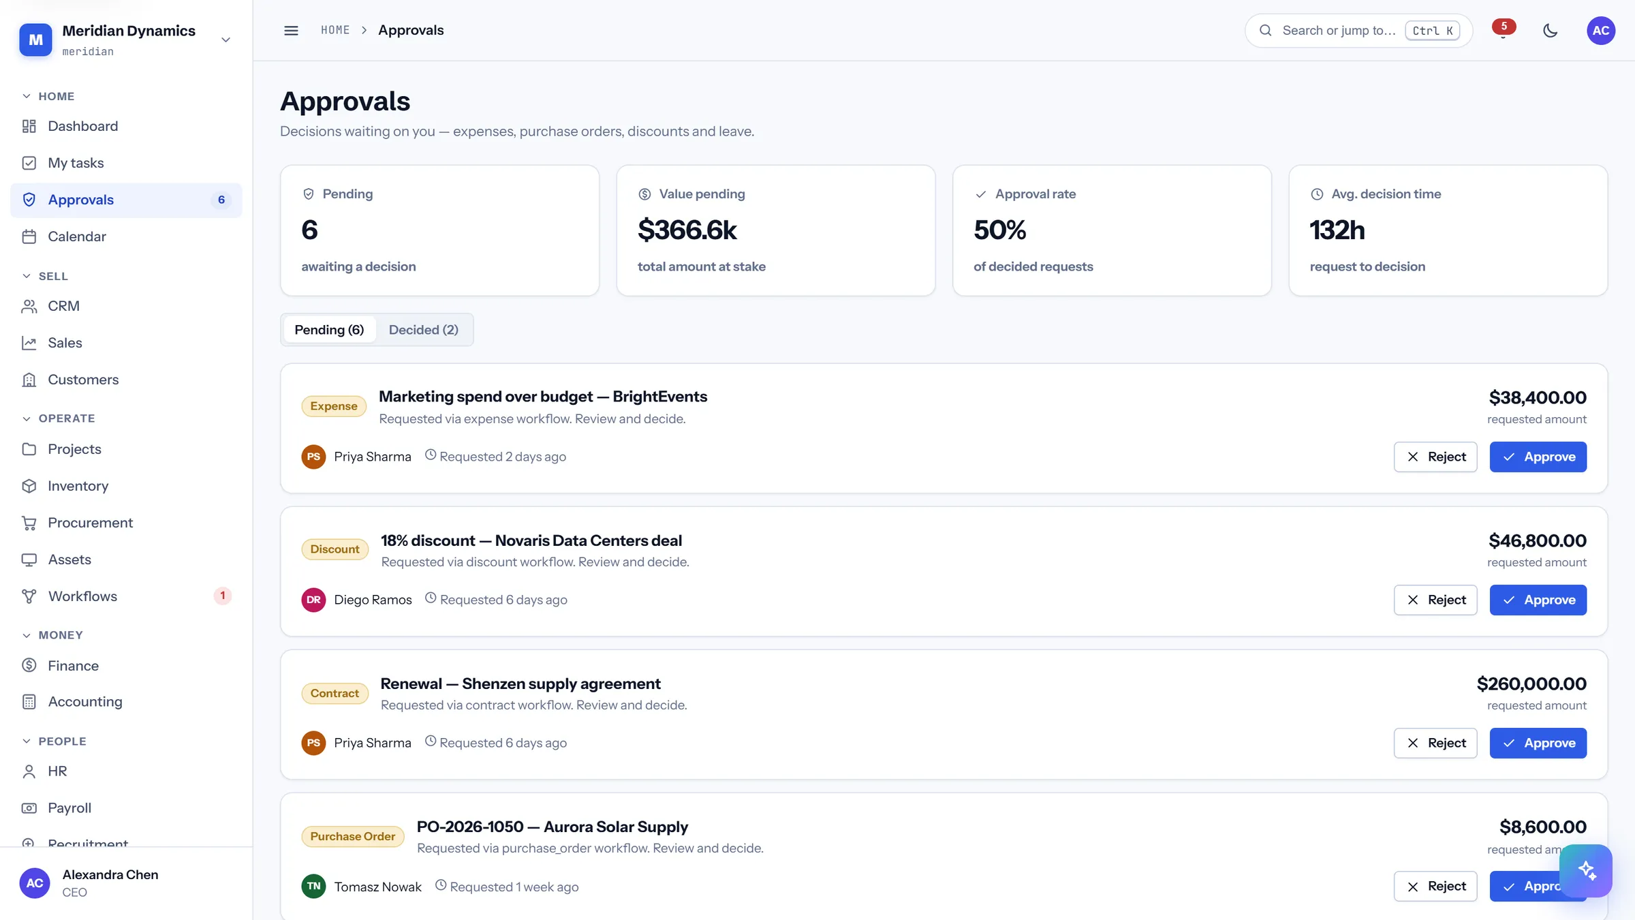The image size is (1635, 920).
Task: Open Finance page
Action: pos(126,666)
